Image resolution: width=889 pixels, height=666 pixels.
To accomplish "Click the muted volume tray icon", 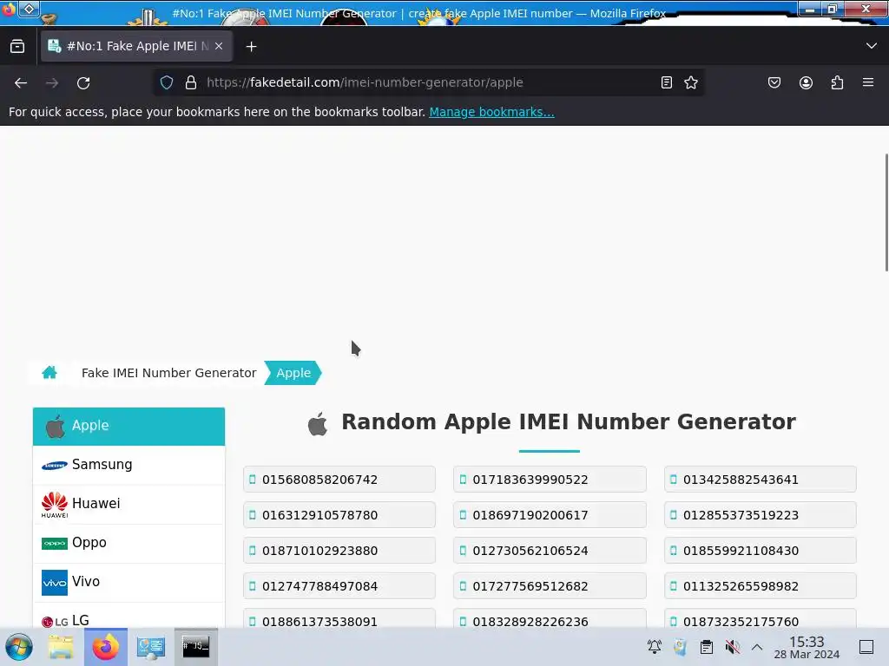I will 732,647.
